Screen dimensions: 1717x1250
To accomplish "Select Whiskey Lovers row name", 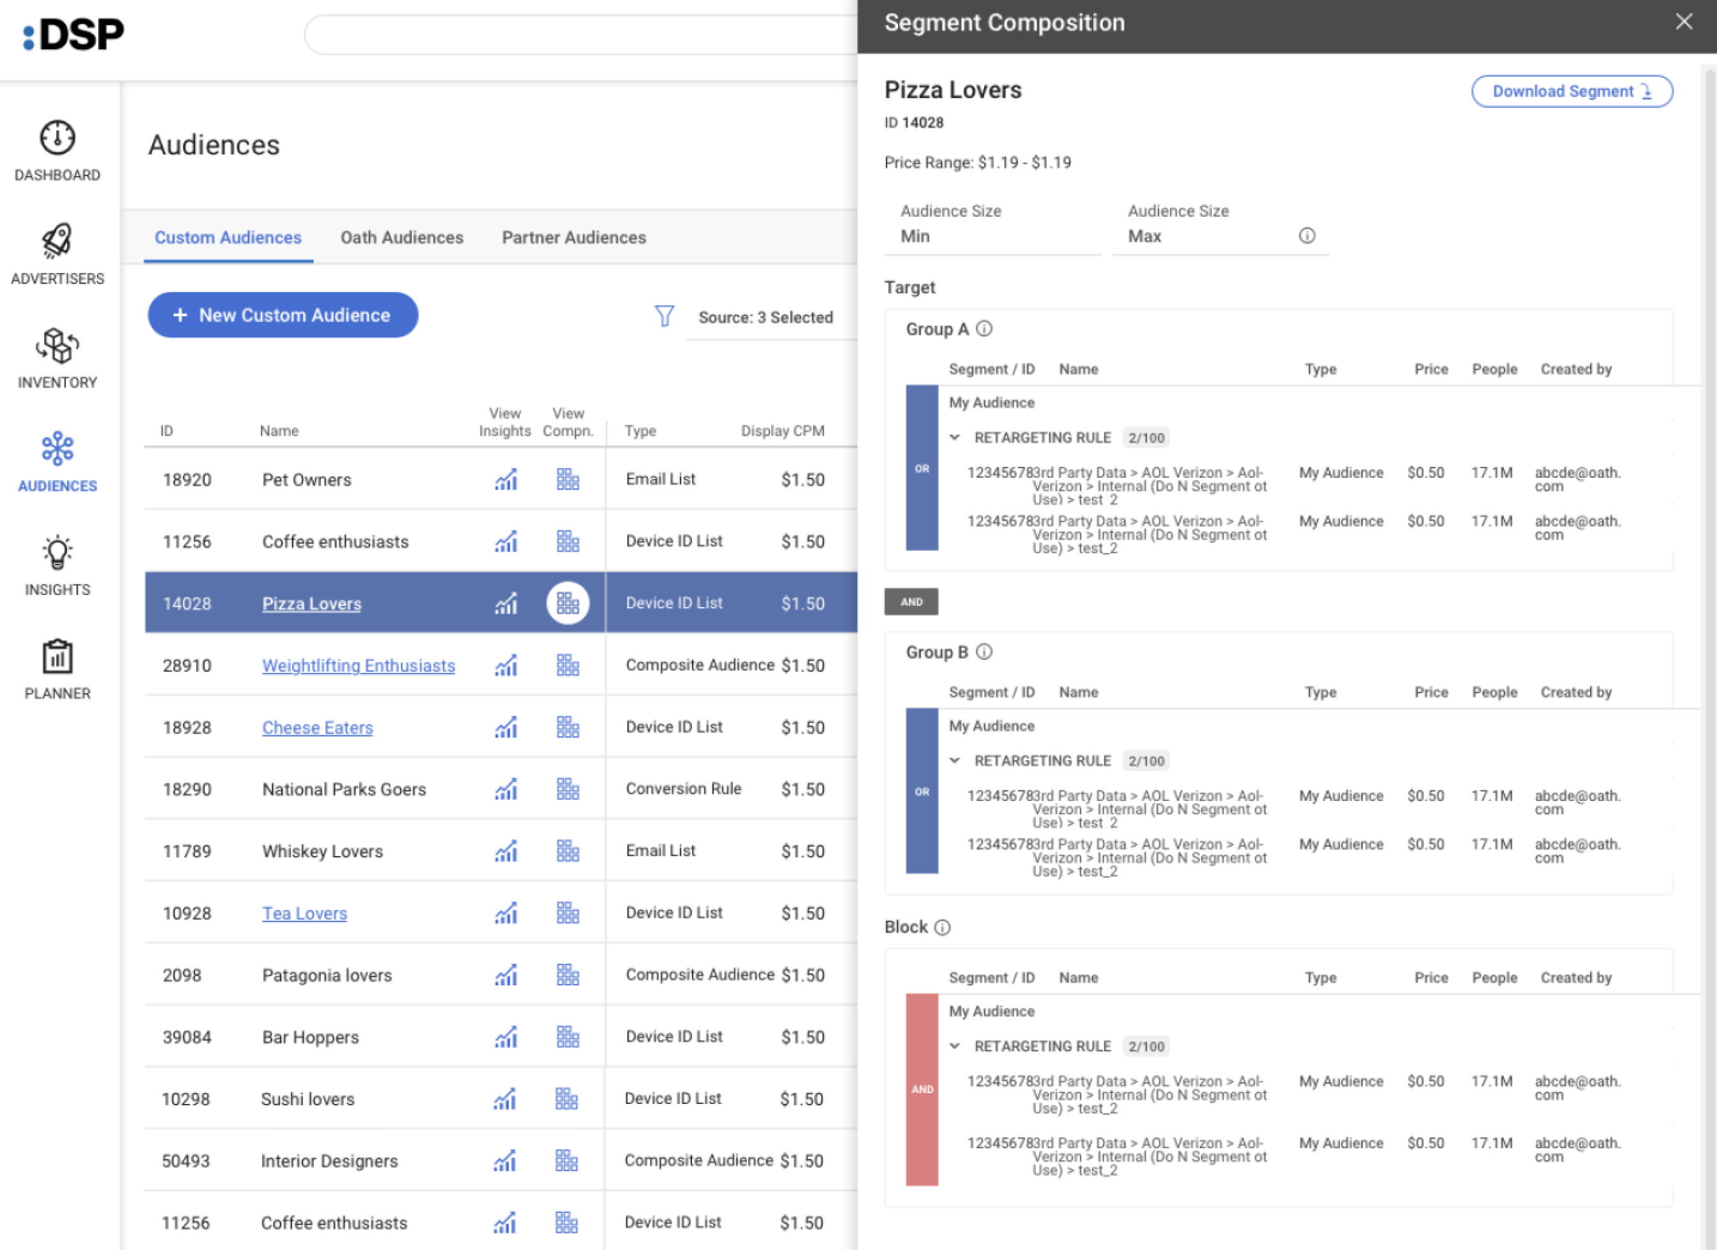I will pyautogui.click(x=323, y=852).
